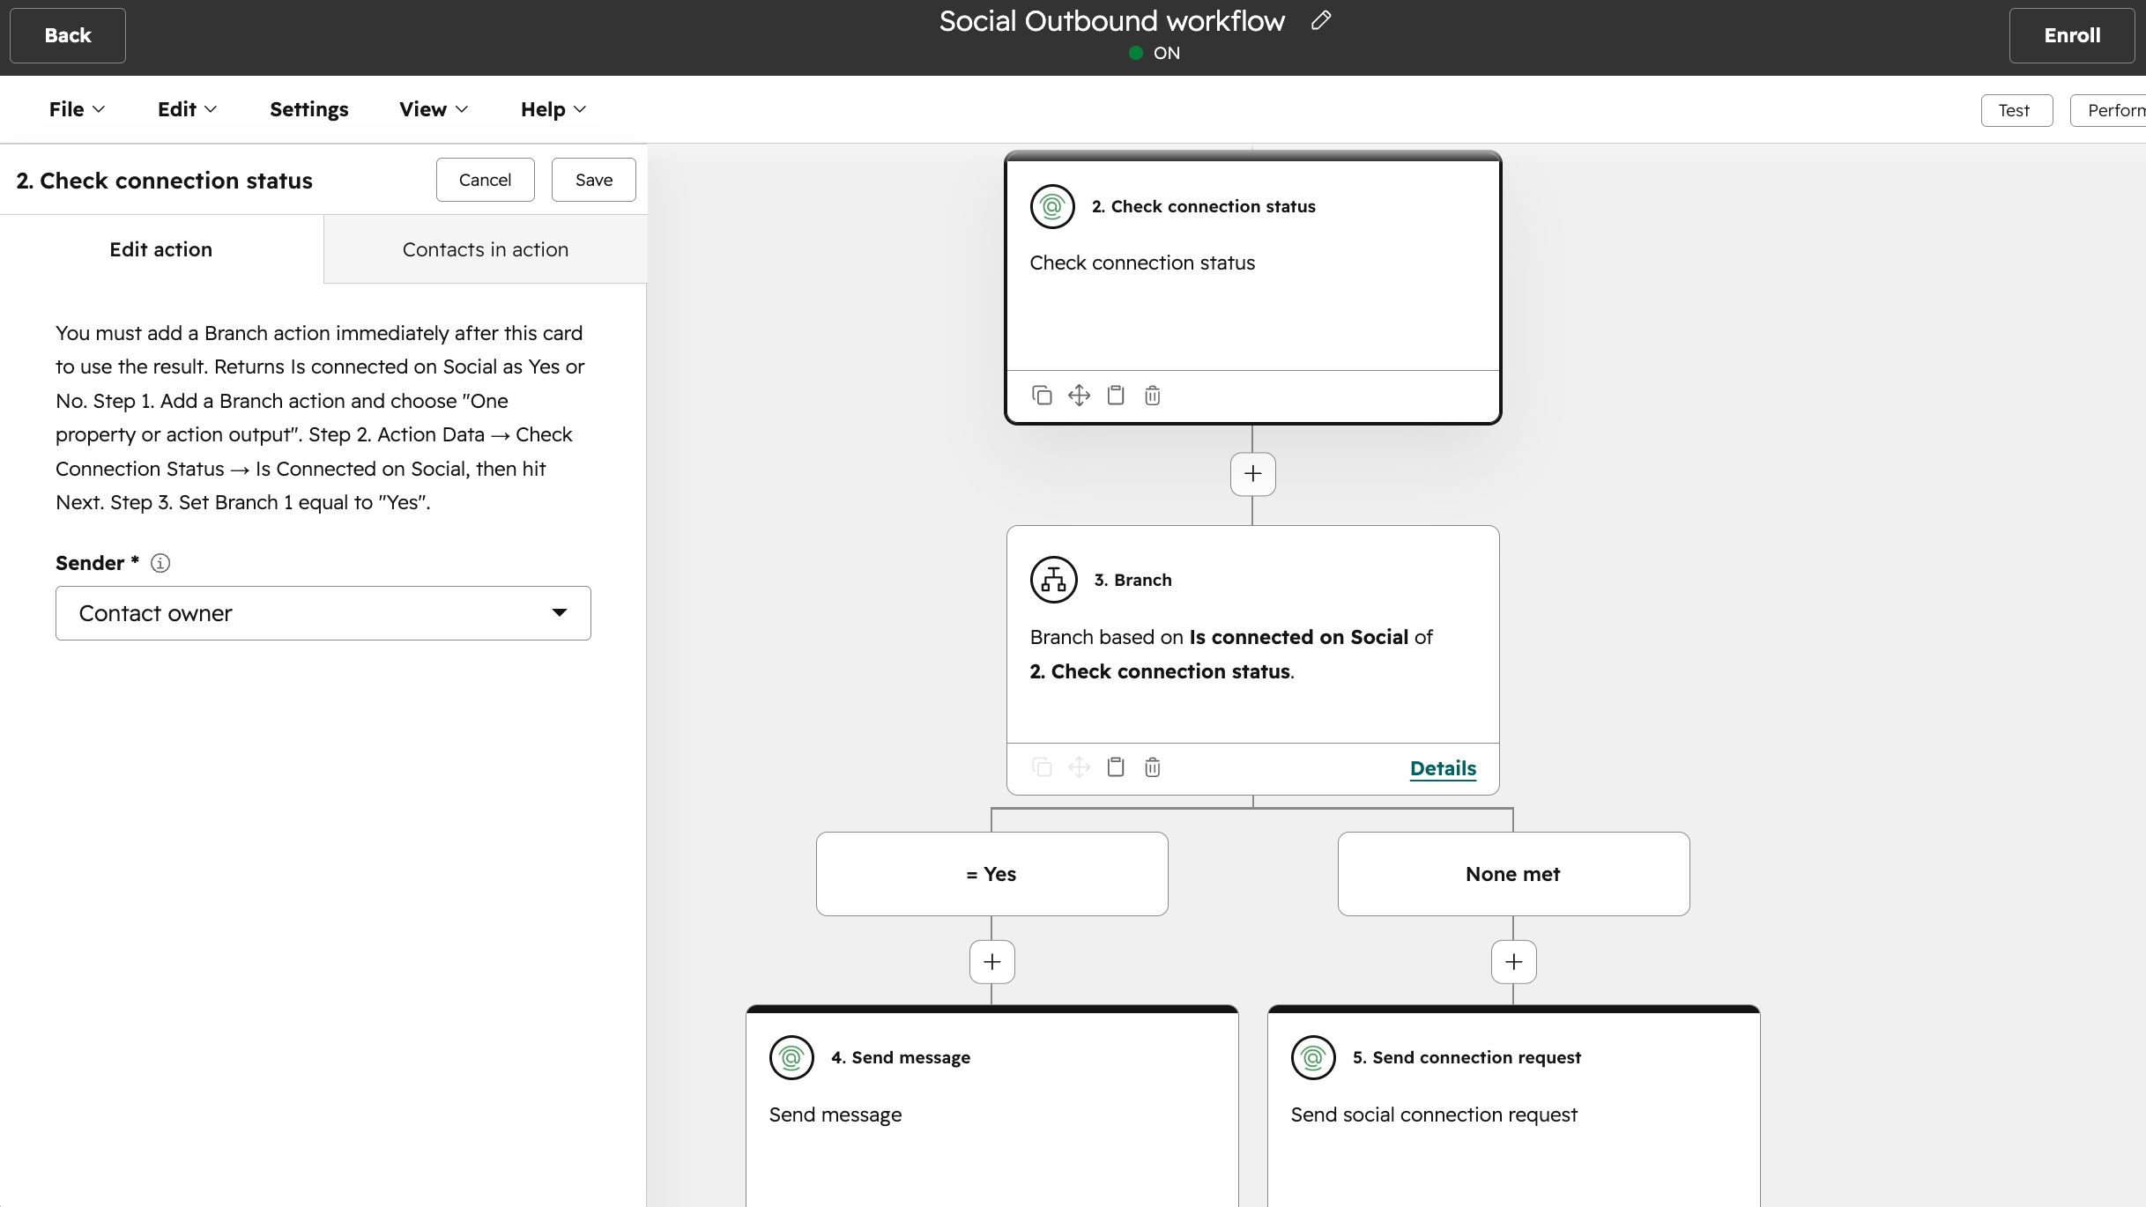
Task: Click the Test button
Action: (x=2016, y=110)
